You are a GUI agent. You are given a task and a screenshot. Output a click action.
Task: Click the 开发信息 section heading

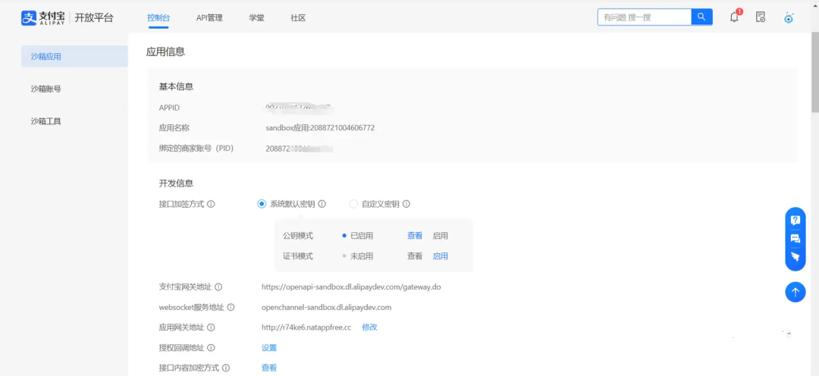(176, 183)
